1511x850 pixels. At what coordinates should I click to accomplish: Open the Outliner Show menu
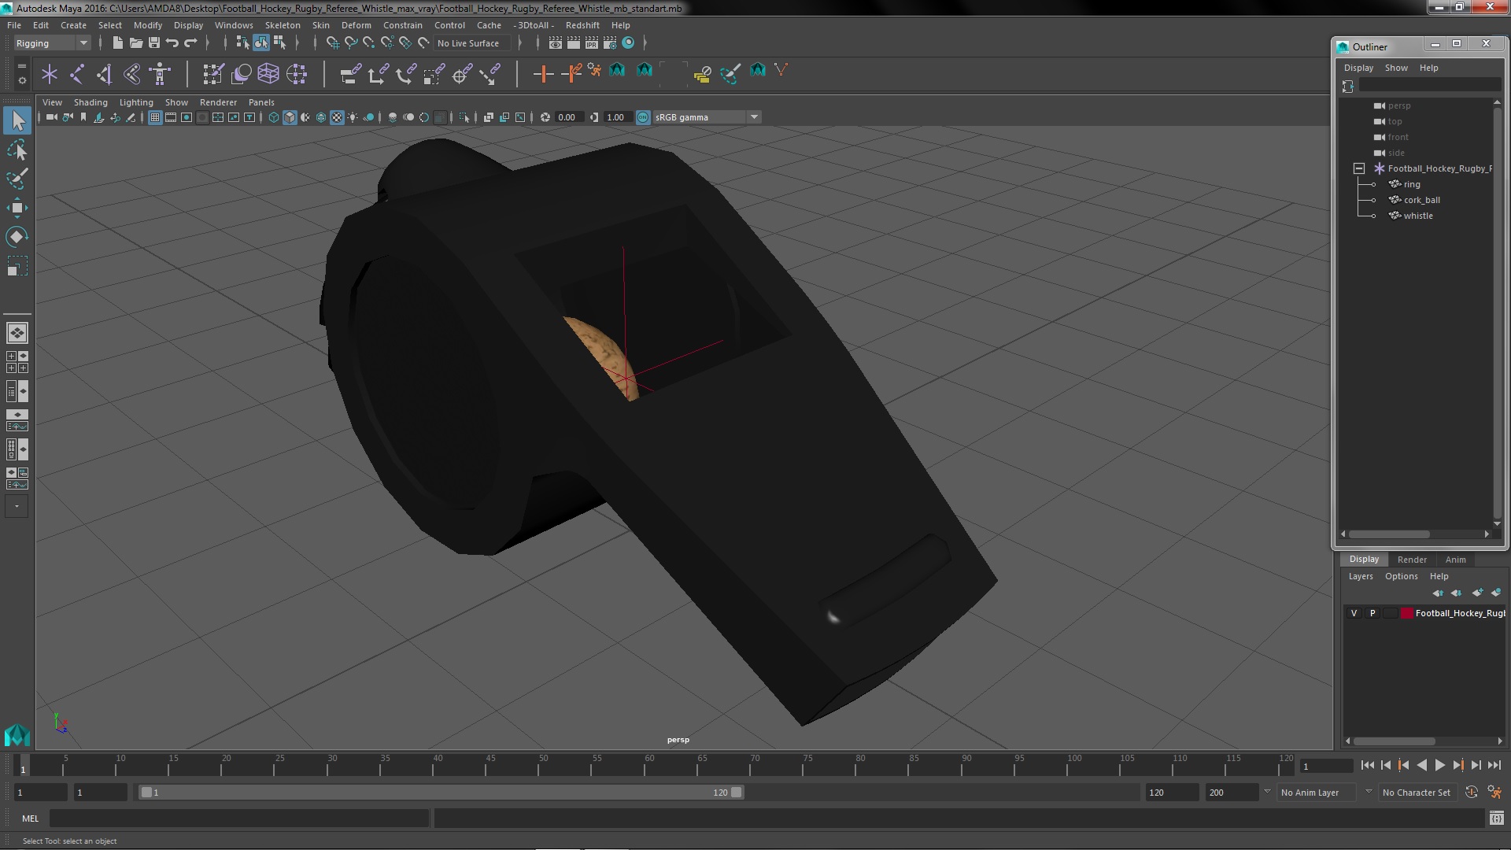1396,68
